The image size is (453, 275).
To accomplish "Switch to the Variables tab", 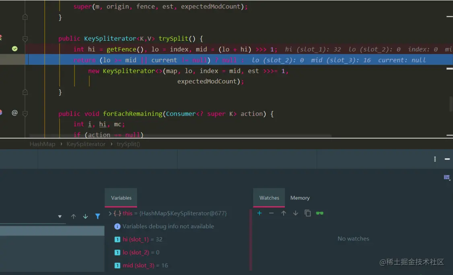I will [121, 198].
